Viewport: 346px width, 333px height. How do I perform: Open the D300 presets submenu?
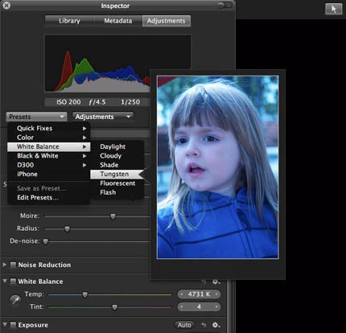click(49, 165)
